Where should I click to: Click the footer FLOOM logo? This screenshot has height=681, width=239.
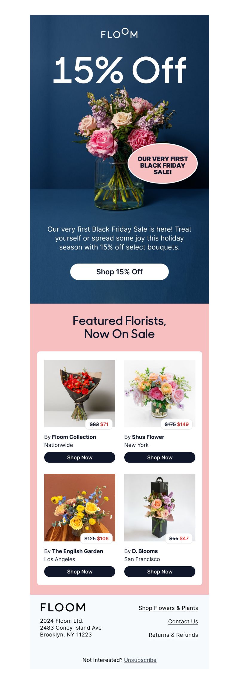[x=63, y=607]
